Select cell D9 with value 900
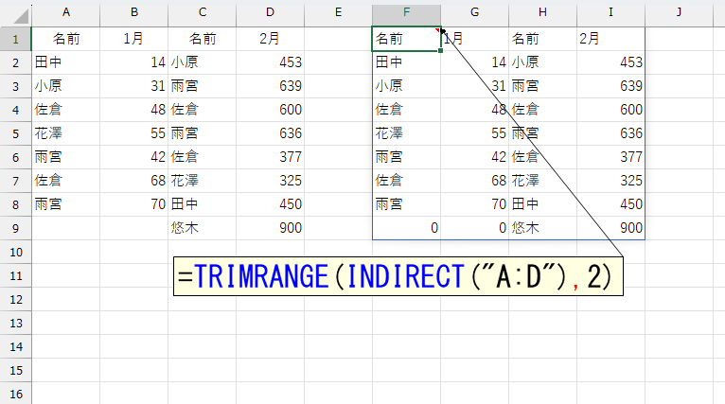This screenshot has height=404, width=725. tap(270, 228)
